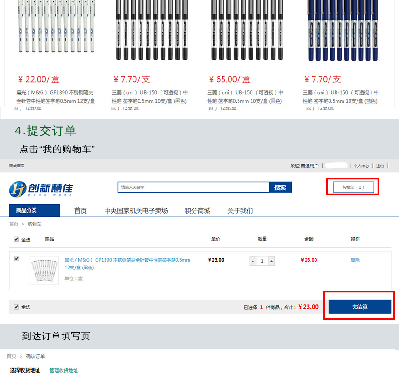
Task: Click the ¥65.00/盒 price text
Action: tap(229, 79)
